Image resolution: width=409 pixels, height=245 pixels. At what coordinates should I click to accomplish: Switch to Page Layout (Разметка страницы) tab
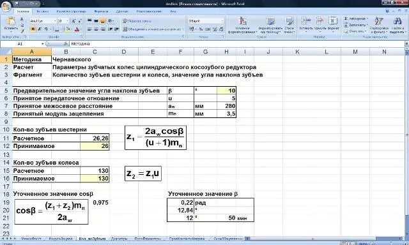(71, 11)
